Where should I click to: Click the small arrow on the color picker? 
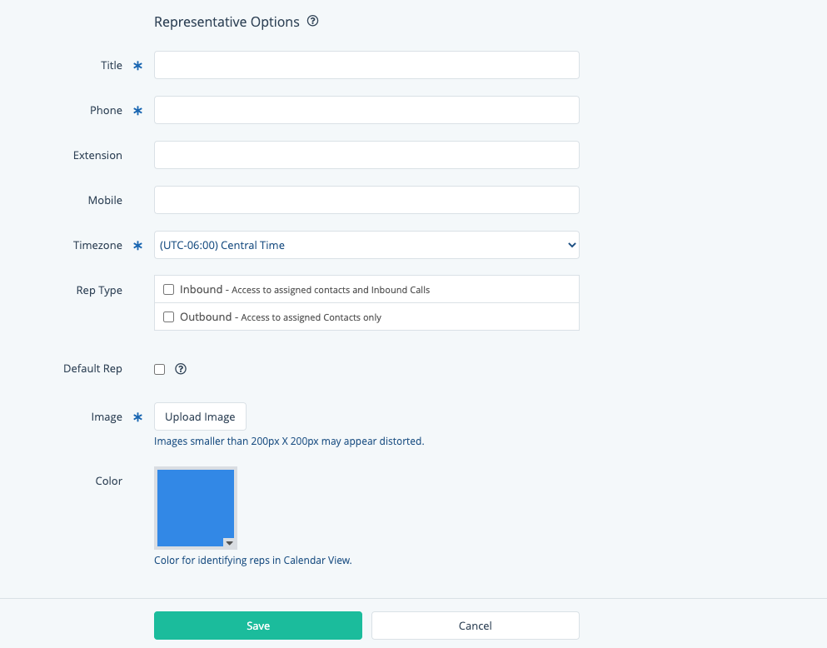230,542
